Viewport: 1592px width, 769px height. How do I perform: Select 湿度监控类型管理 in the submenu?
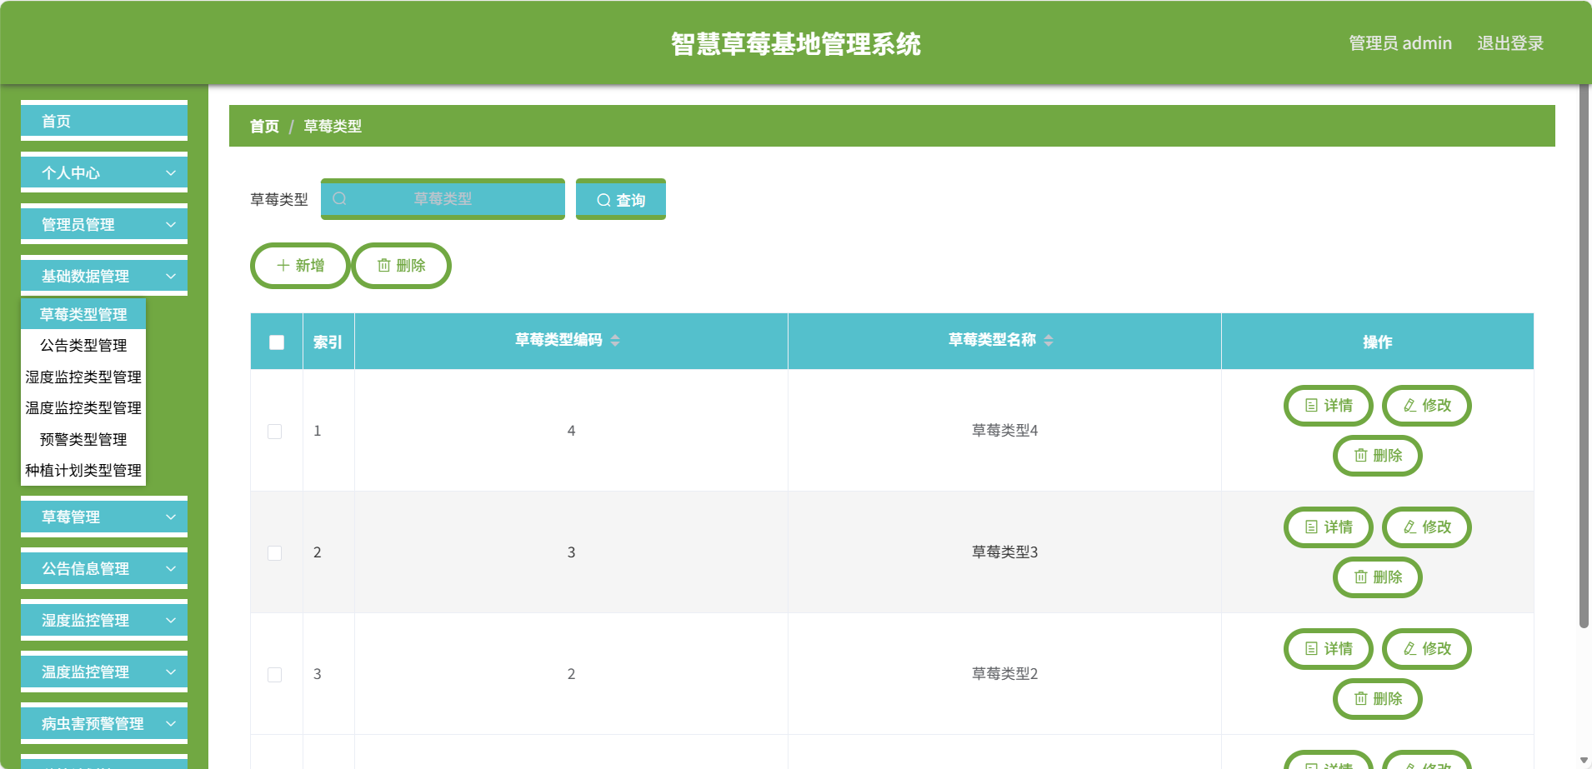pyautogui.click(x=83, y=377)
